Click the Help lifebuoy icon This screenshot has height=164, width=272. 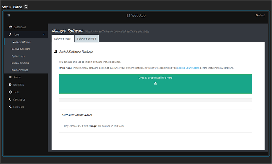[x=10, y=92]
